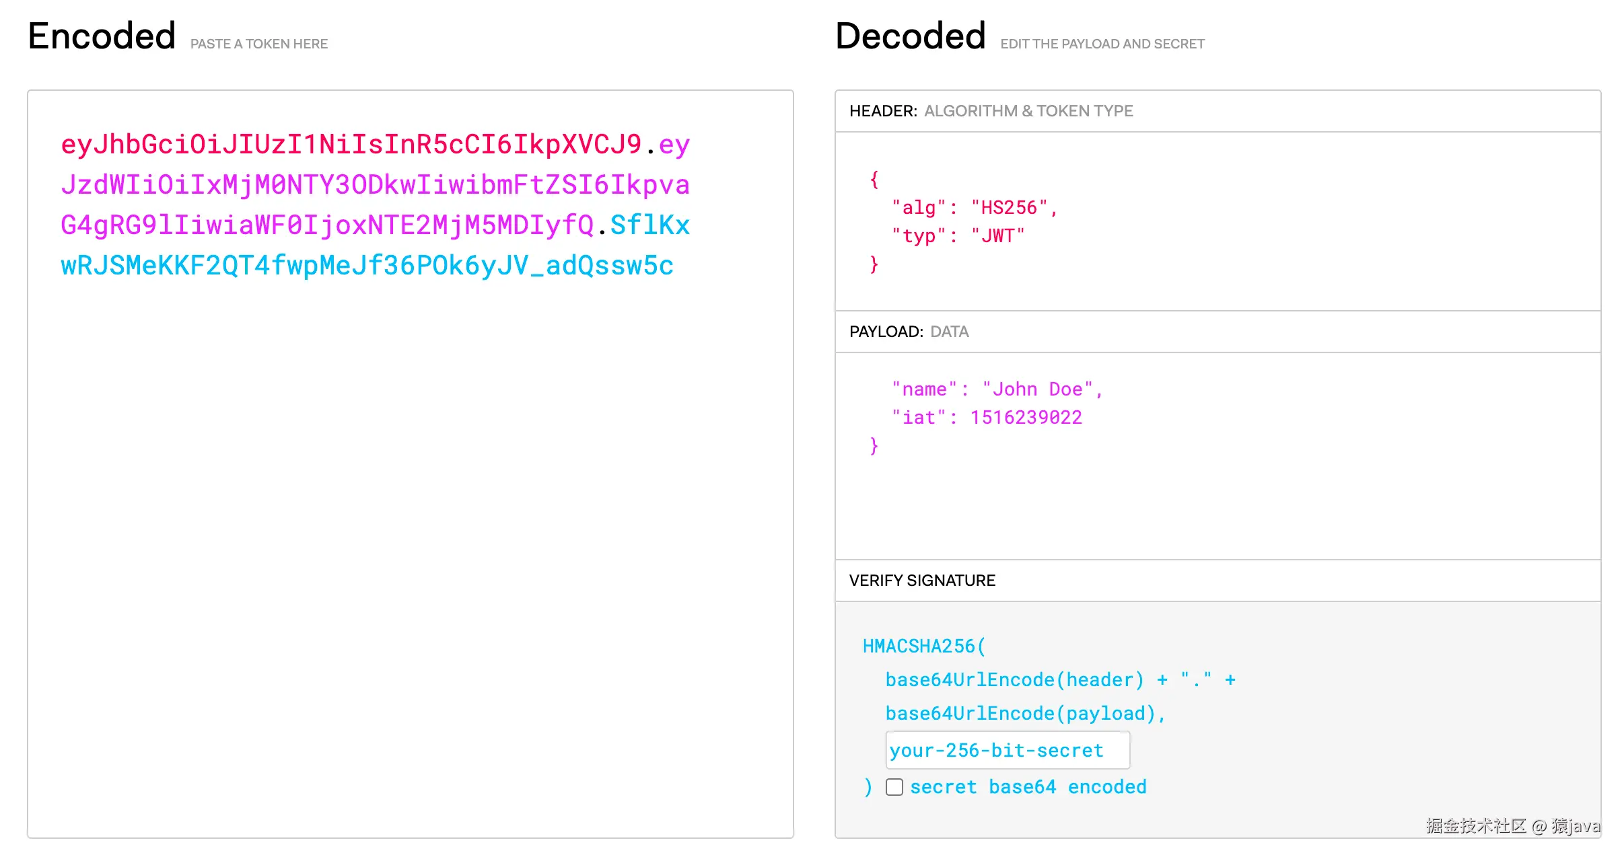Select the alg value HS256 in header
The image size is (1622, 857).
pyautogui.click(x=1012, y=207)
